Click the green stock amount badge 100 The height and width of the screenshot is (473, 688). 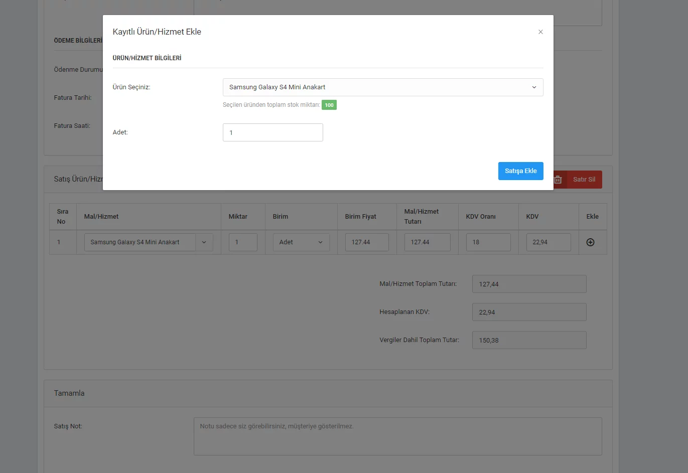[329, 105]
